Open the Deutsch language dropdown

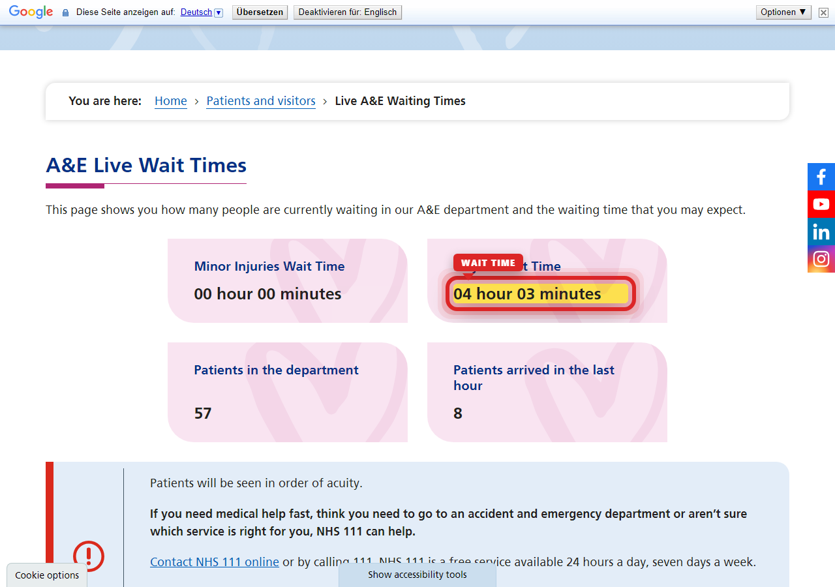click(202, 12)
